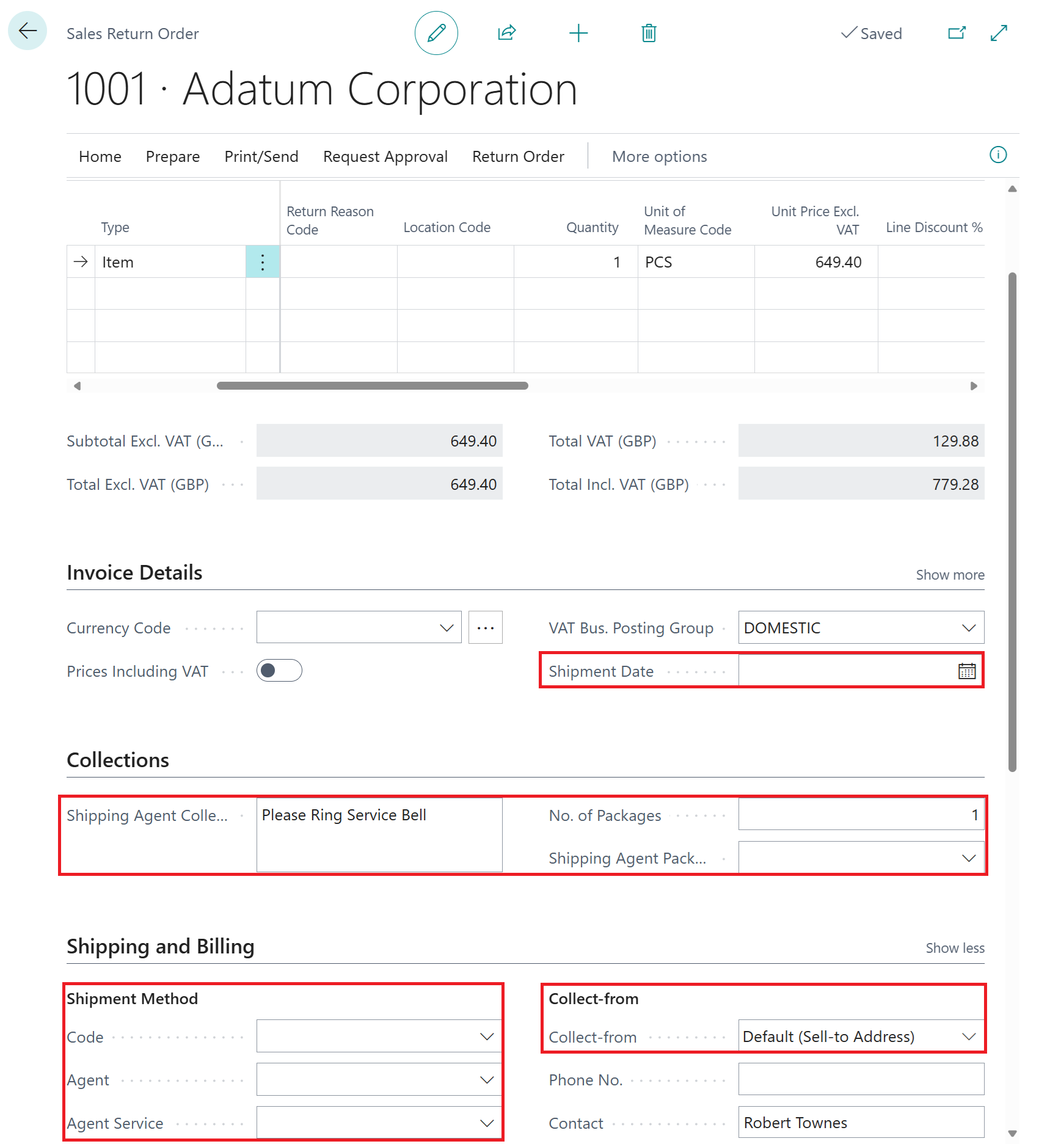Delete order using trash icon

point(649,33)
